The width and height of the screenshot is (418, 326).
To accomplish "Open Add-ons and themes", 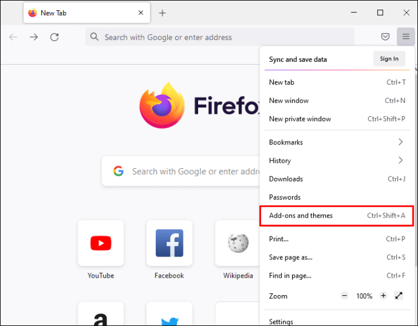I will (337, 215).
